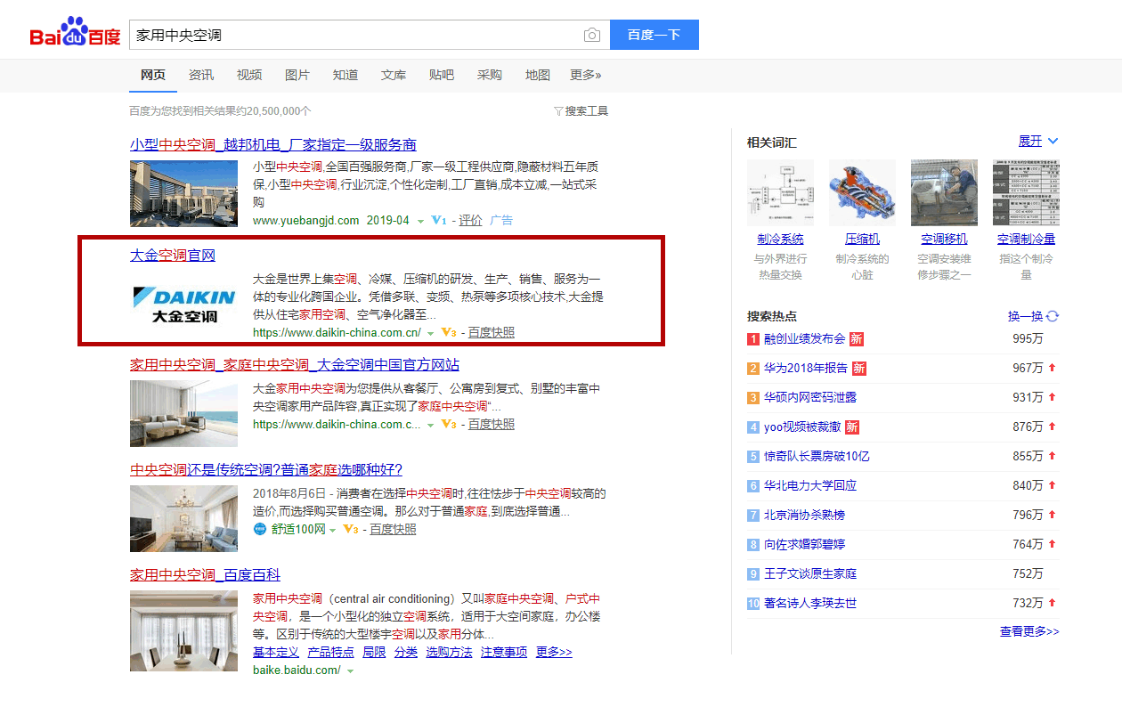The width and height of the screenshot is (1122, 707).
Task: Click the 百度一下 search button
Action: (x=654, y=35)
